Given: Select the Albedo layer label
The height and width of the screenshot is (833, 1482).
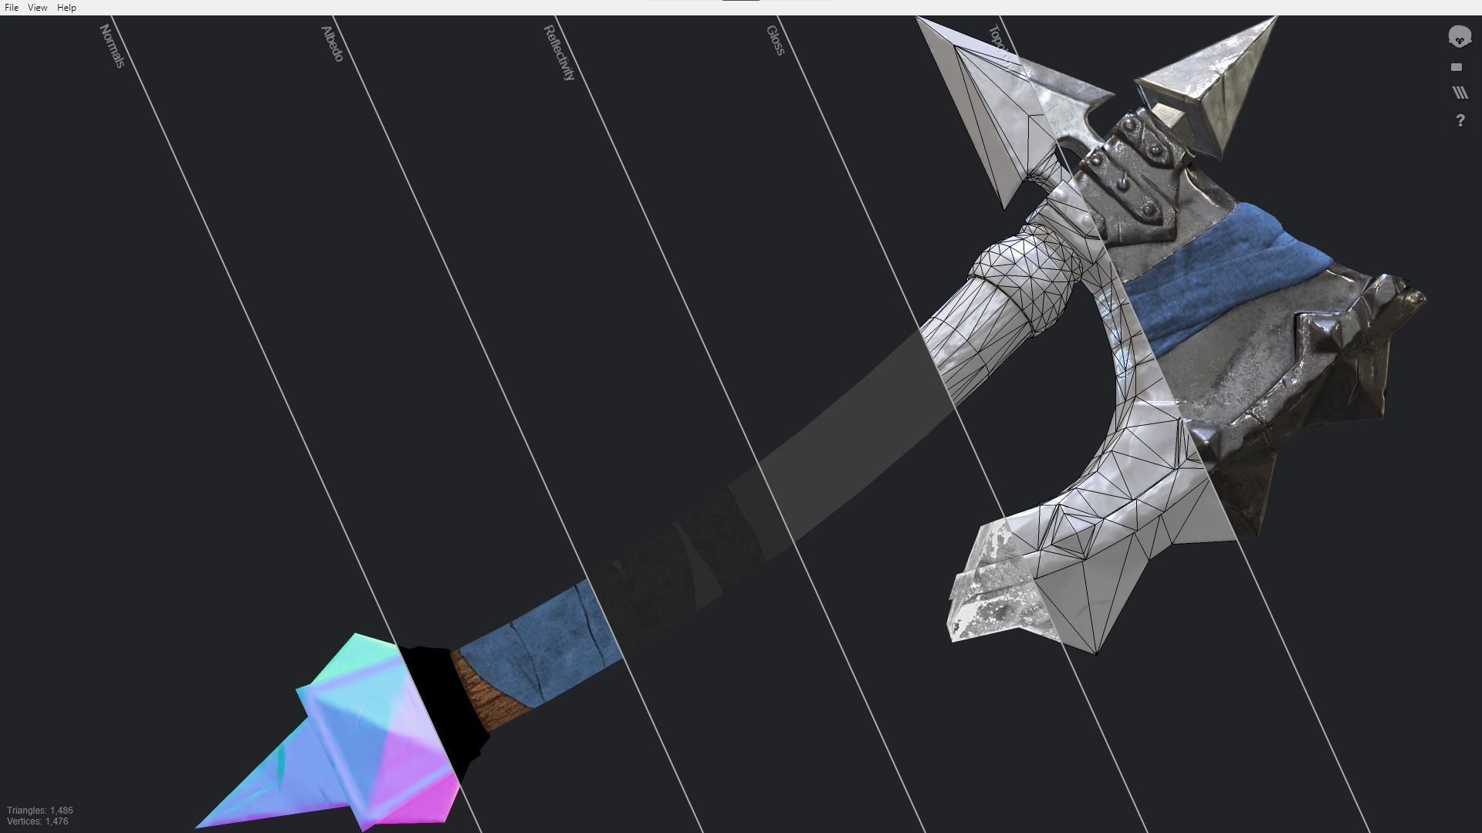Looking at the screenshot, I should (332, 43).
